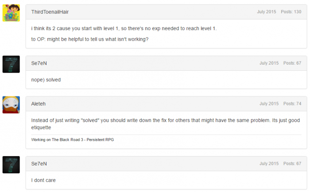The height and width of the screenshot is (192, 310).
Task: Click the "nope) solved" message text
Action: click(x=46, y=80)
